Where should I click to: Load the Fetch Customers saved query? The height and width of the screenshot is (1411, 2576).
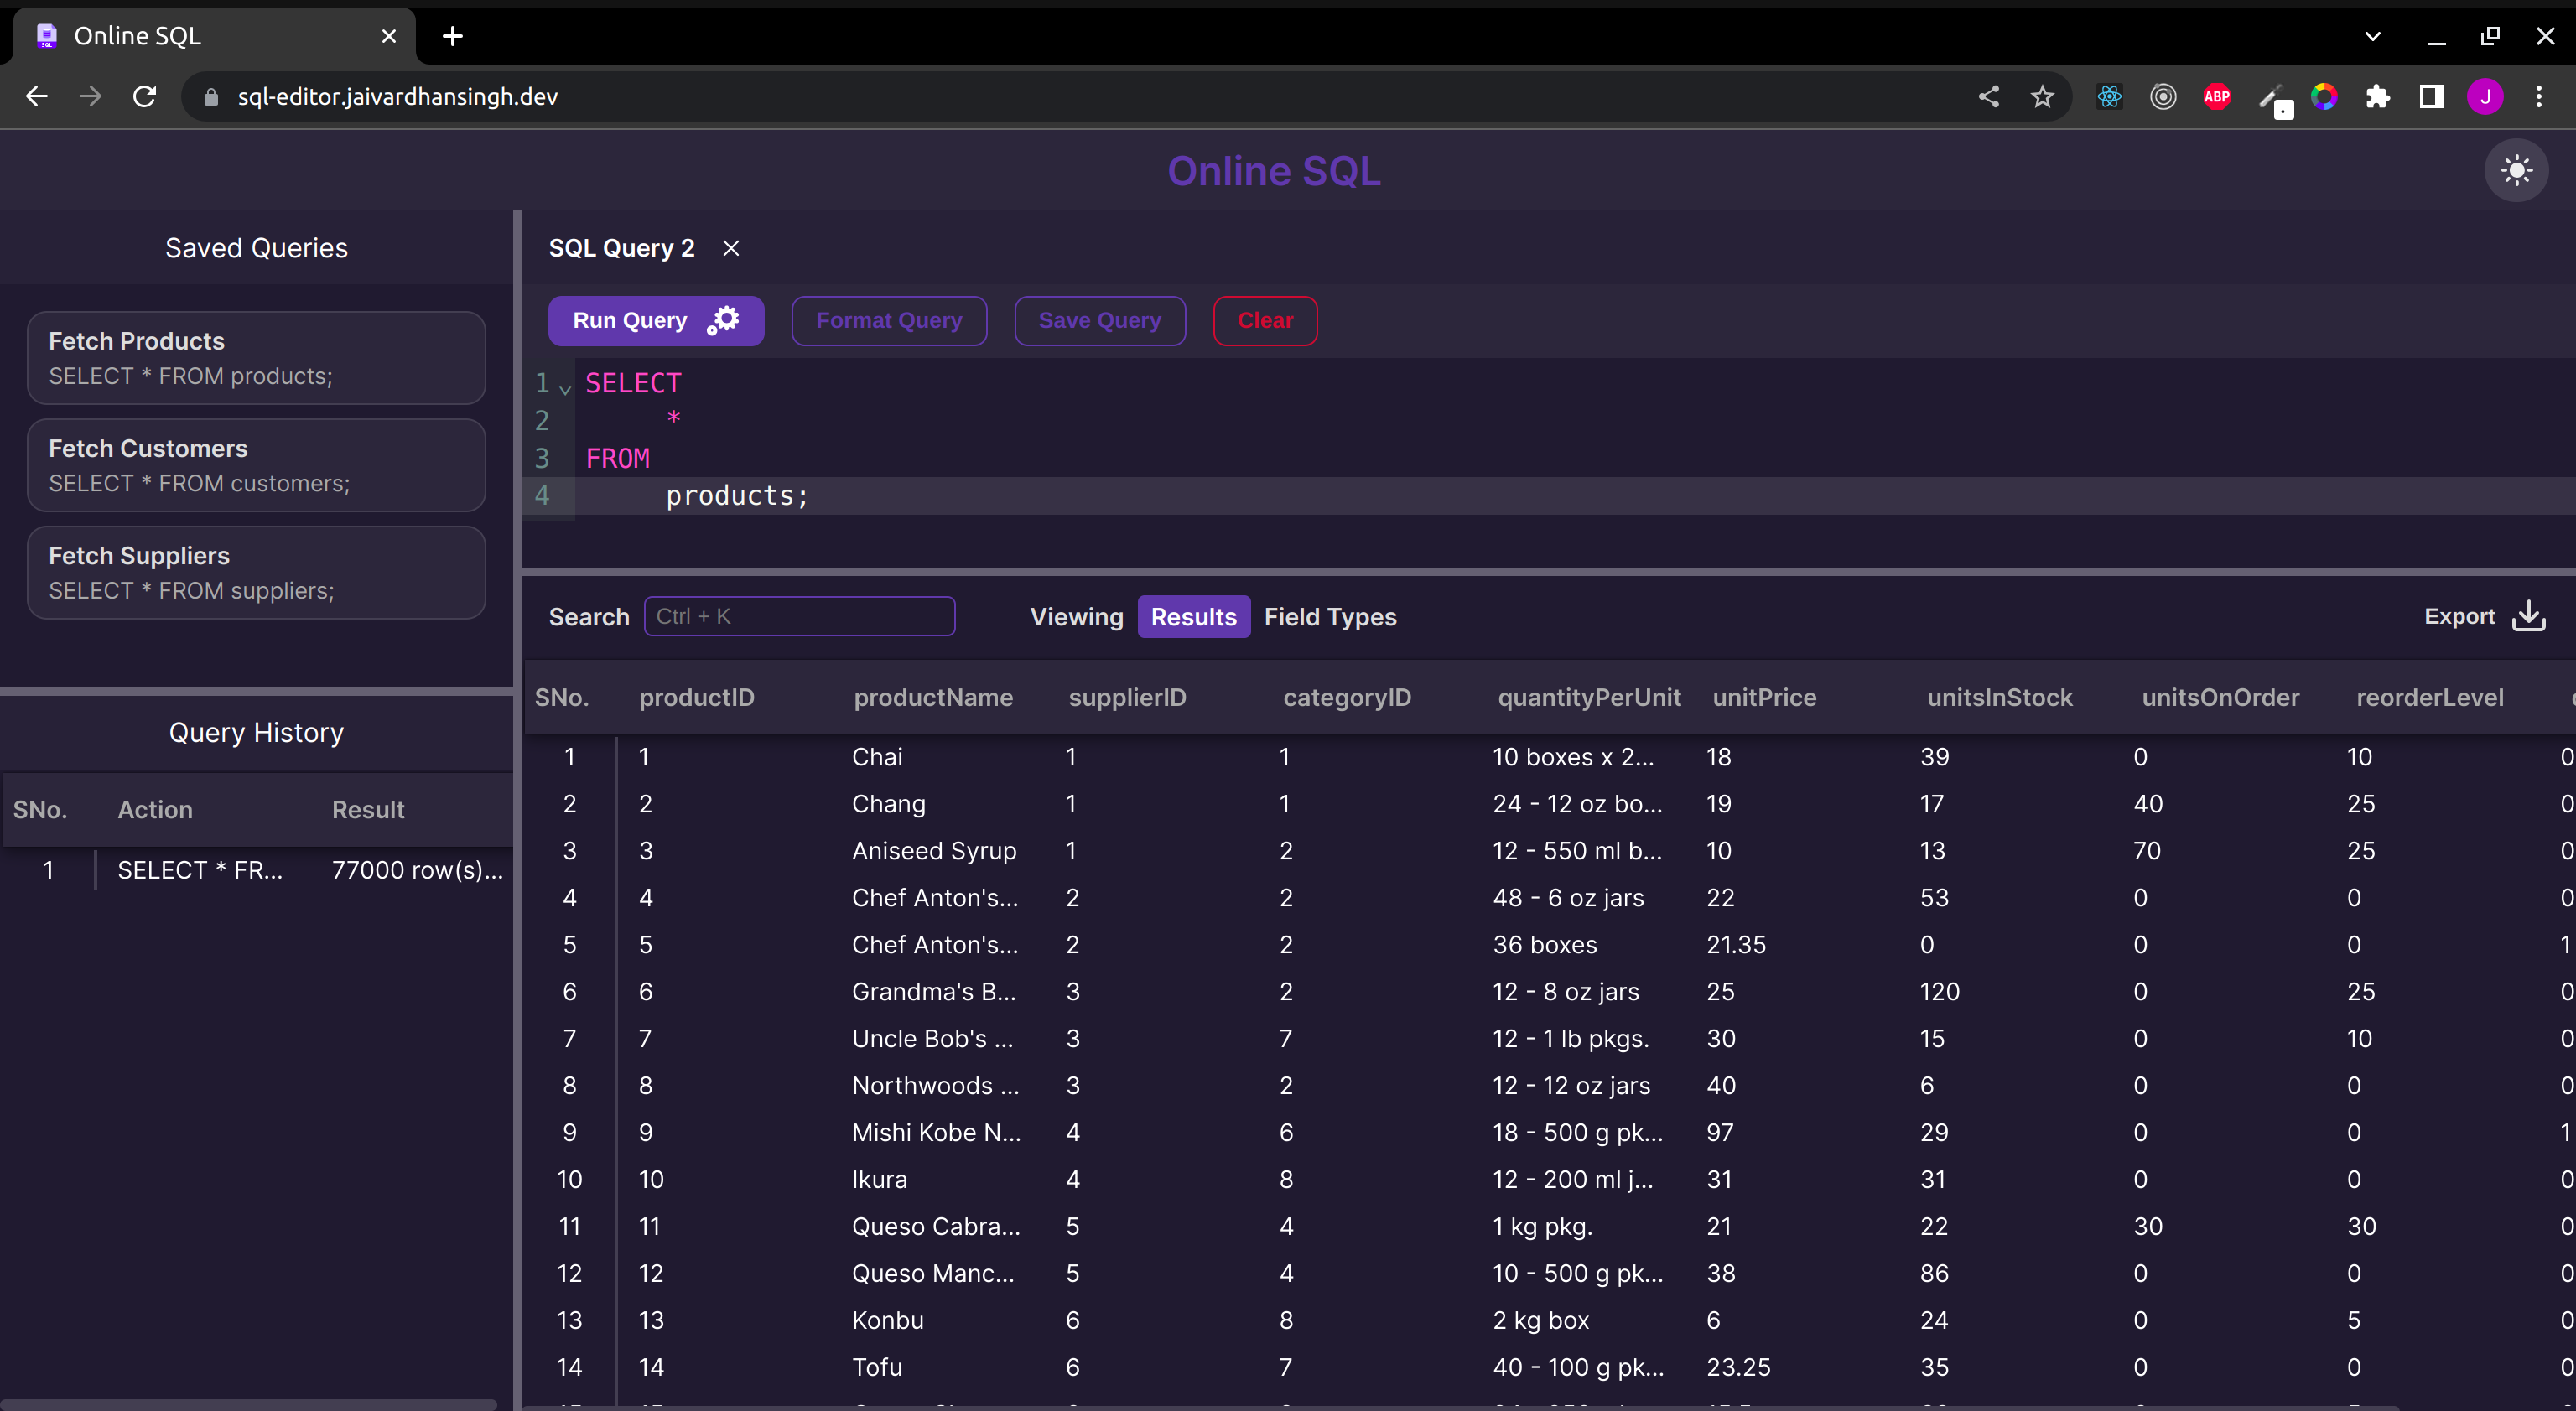coord(256,465)
